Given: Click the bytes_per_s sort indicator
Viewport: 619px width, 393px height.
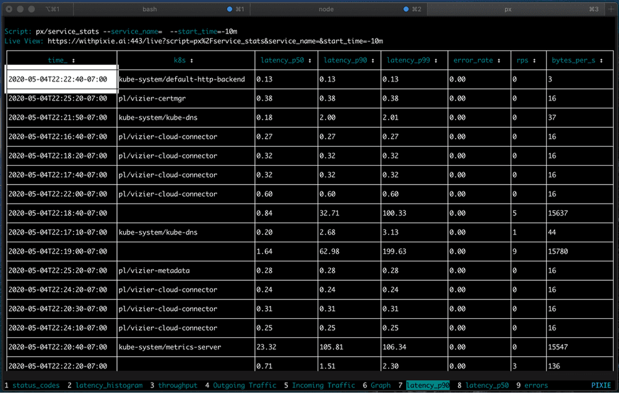Looking at the screenshot, I should click(601, 61).
